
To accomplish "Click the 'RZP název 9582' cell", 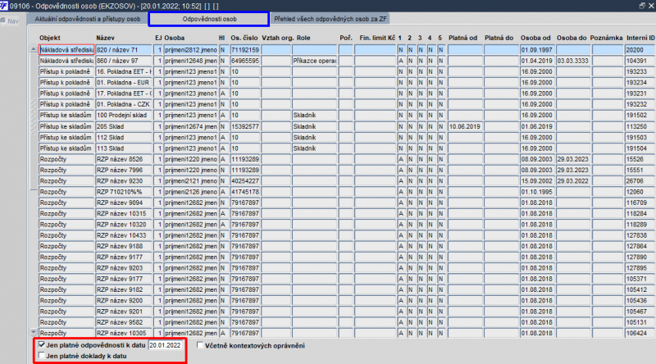I will (124, 322).
